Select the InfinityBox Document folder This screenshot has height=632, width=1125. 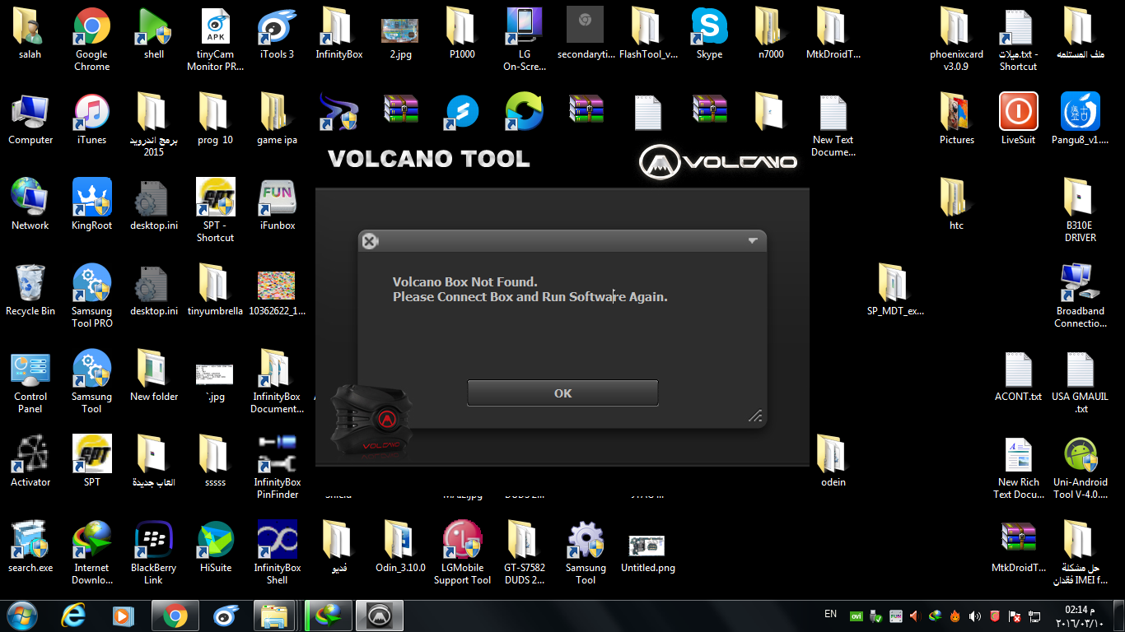tap(277, 381)
